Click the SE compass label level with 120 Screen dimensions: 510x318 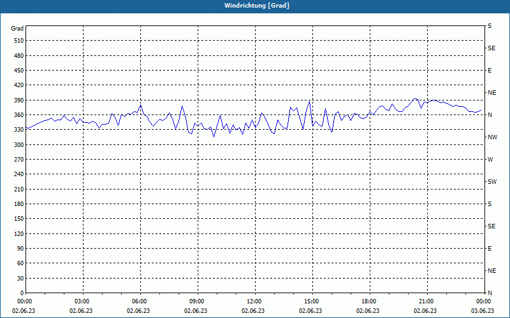492,226
